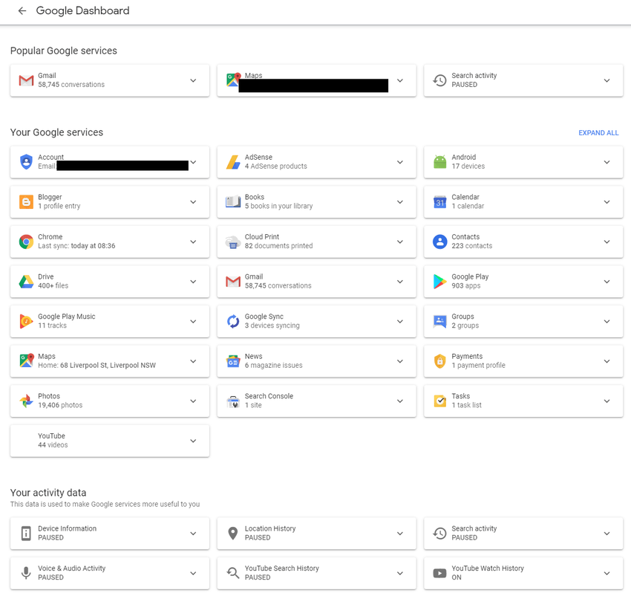This screenshot has height=596, width=631.
Task: Click the News 6 magazine issues text
Action: pos(274,366)
